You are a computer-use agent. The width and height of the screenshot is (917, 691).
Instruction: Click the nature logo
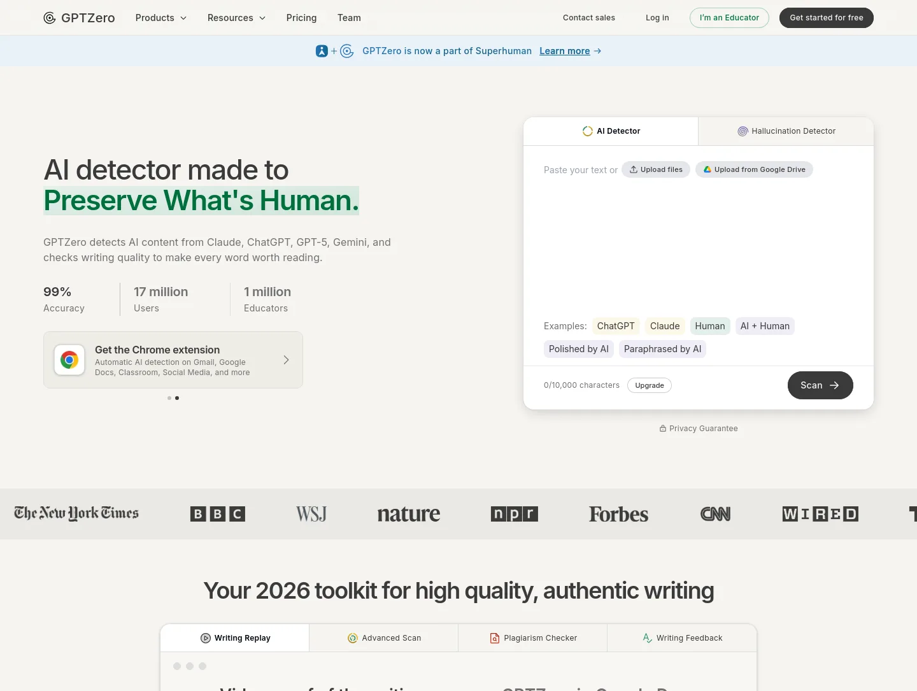(409, 514)
